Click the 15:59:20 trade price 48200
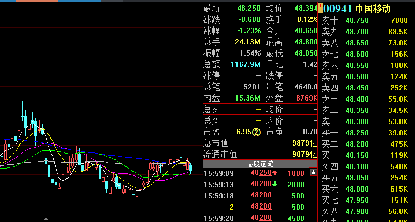 (x=263, y=218)
